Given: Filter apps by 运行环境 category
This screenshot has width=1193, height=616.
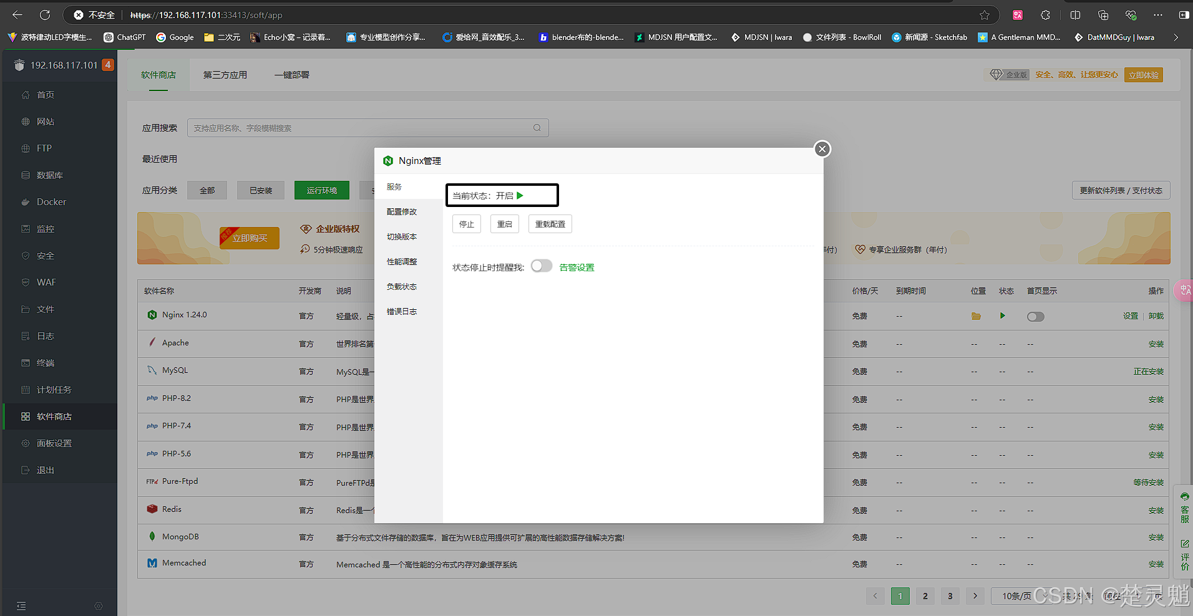Looking at the screenshot, I should [322, 190].
